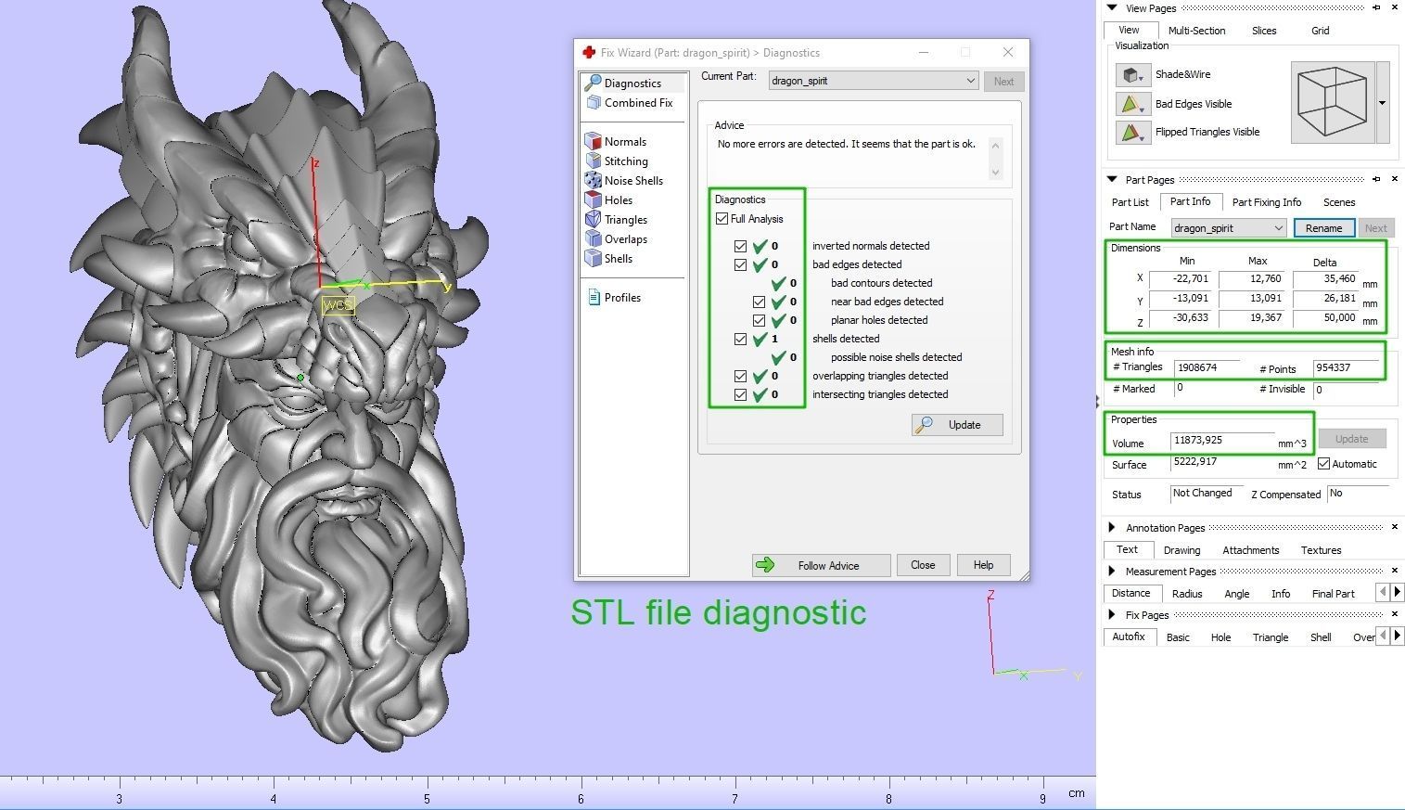Close the Annotation Pages panel
This screenshot has width=1405, height=810.
pos(1395,527)
